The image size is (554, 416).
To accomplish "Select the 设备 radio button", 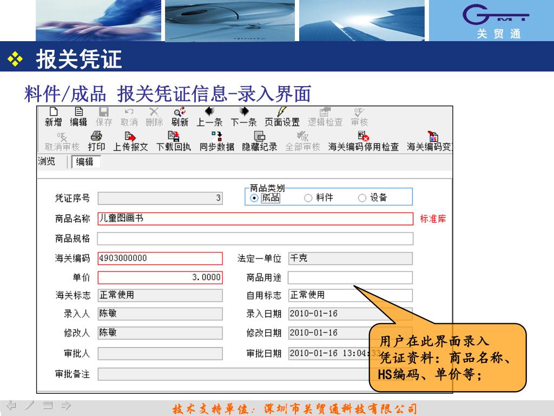I will (362, 198).
